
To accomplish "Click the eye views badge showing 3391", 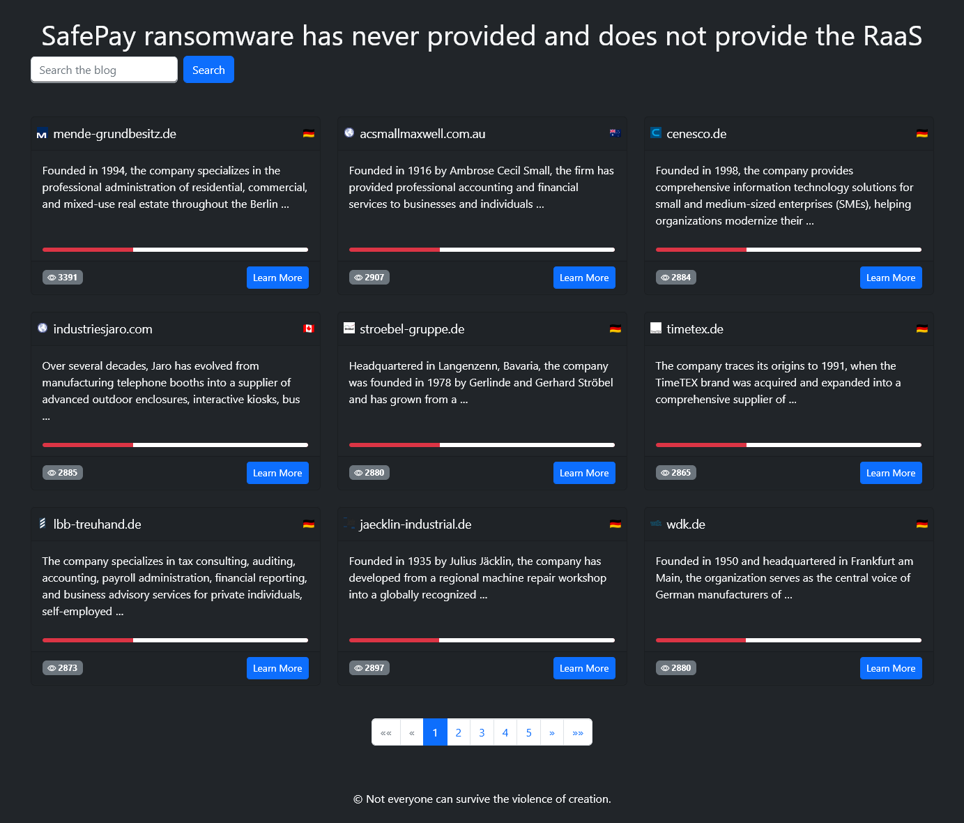I will pyautogui.click(x=63, y=278).
